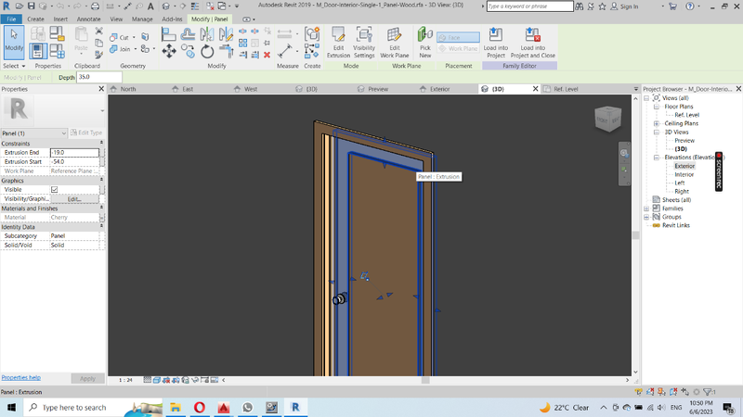Expand the Ceiling Plans tree node
The image size is (743, 417).
[657, 123]
